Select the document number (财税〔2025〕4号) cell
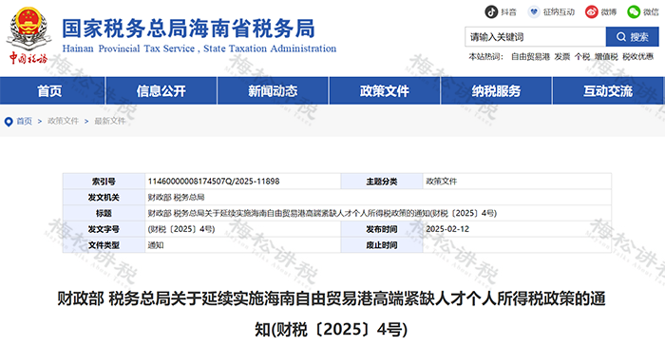 pos(181,229)
